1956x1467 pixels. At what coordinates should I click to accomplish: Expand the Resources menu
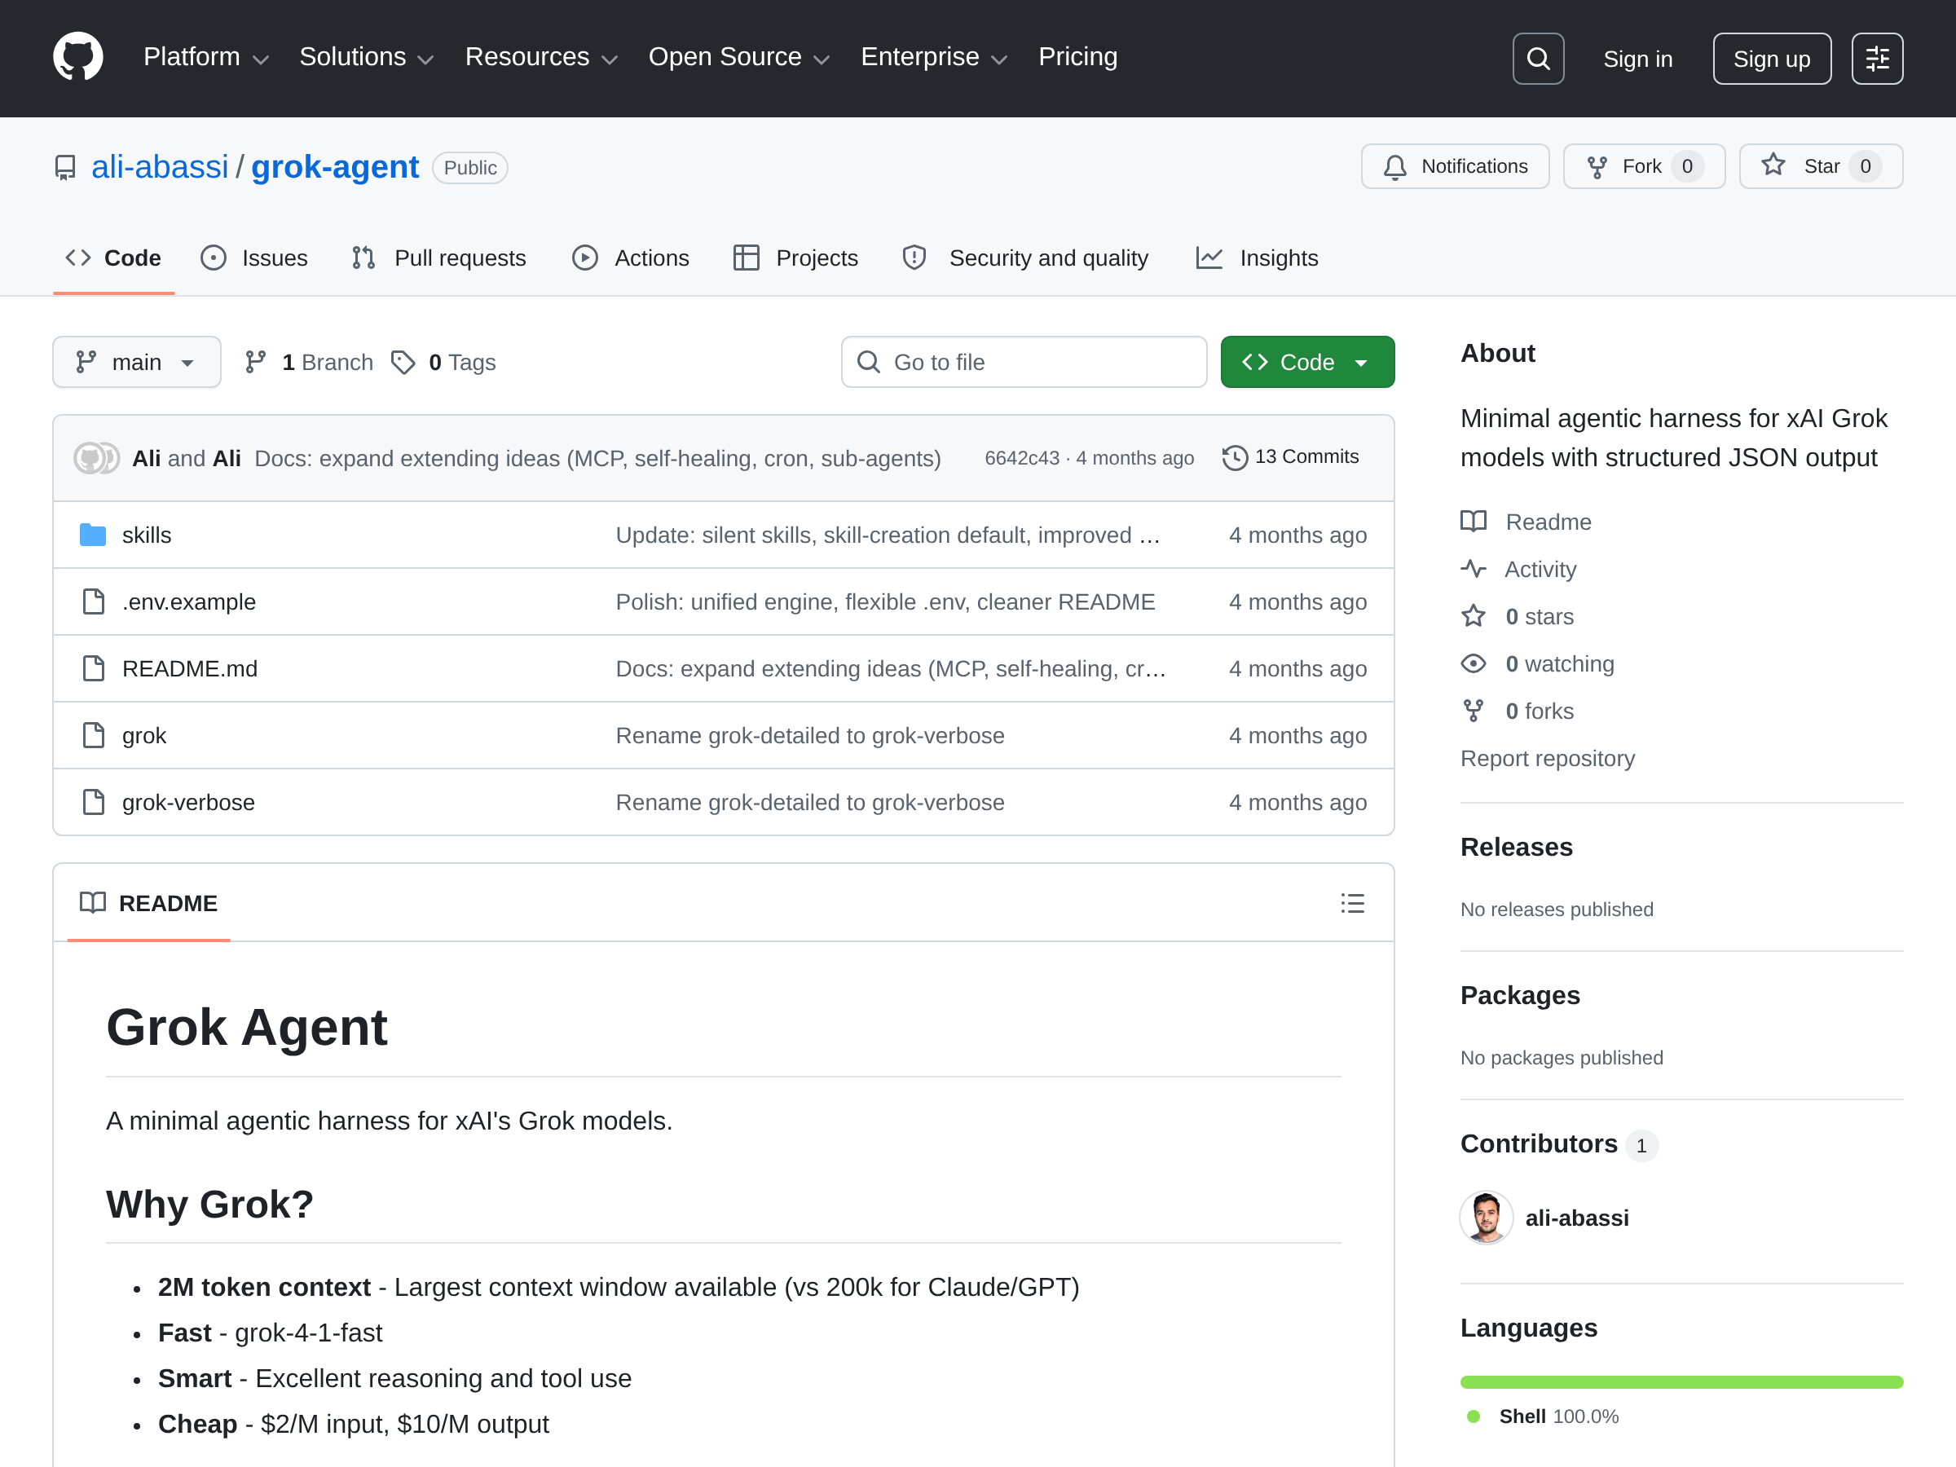pyautogui.click(x=541, y=58)
